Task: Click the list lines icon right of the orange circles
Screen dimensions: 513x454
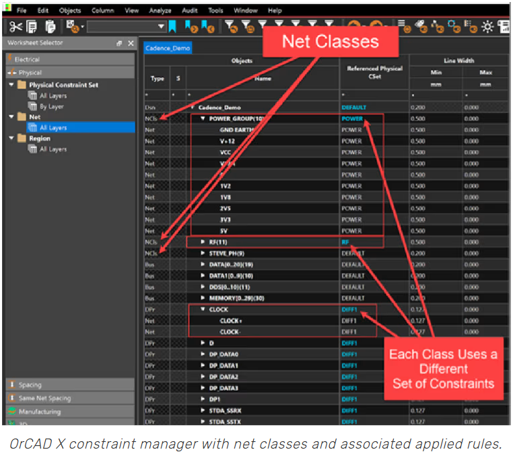Action: (404, 27)
